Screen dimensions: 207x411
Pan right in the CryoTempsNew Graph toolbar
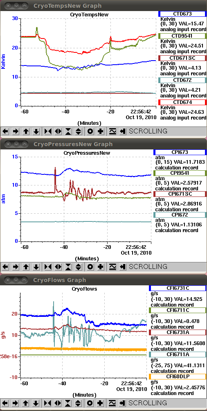click(16, 131)
